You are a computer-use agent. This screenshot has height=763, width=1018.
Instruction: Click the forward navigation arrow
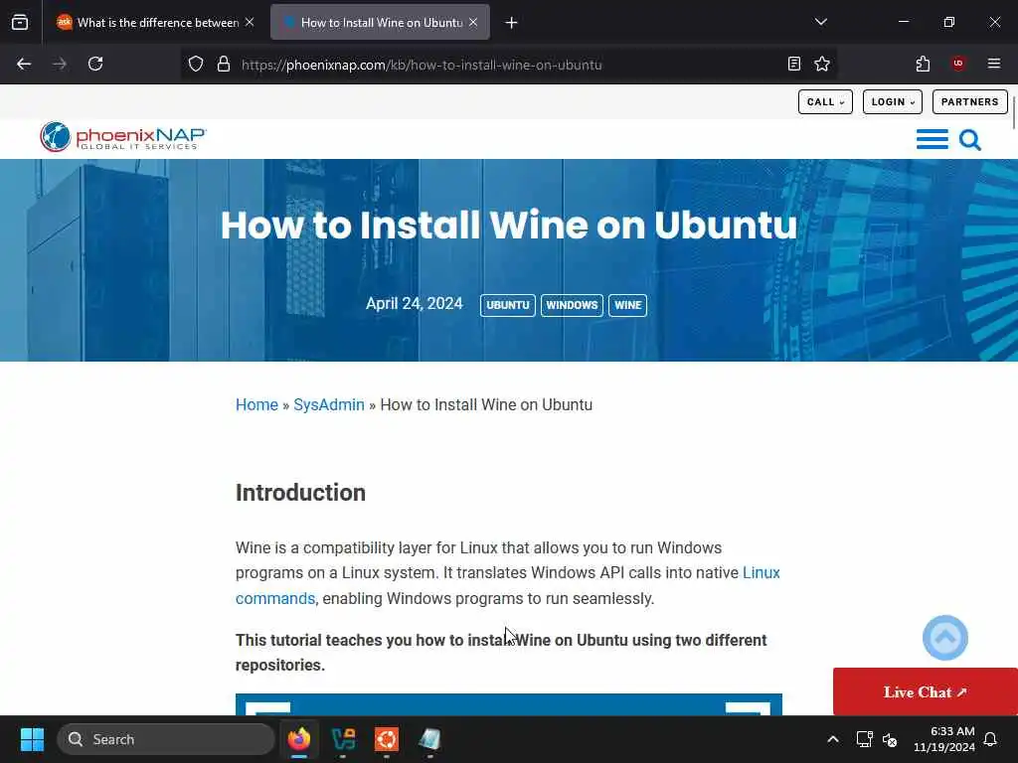[x=60, y=64]
